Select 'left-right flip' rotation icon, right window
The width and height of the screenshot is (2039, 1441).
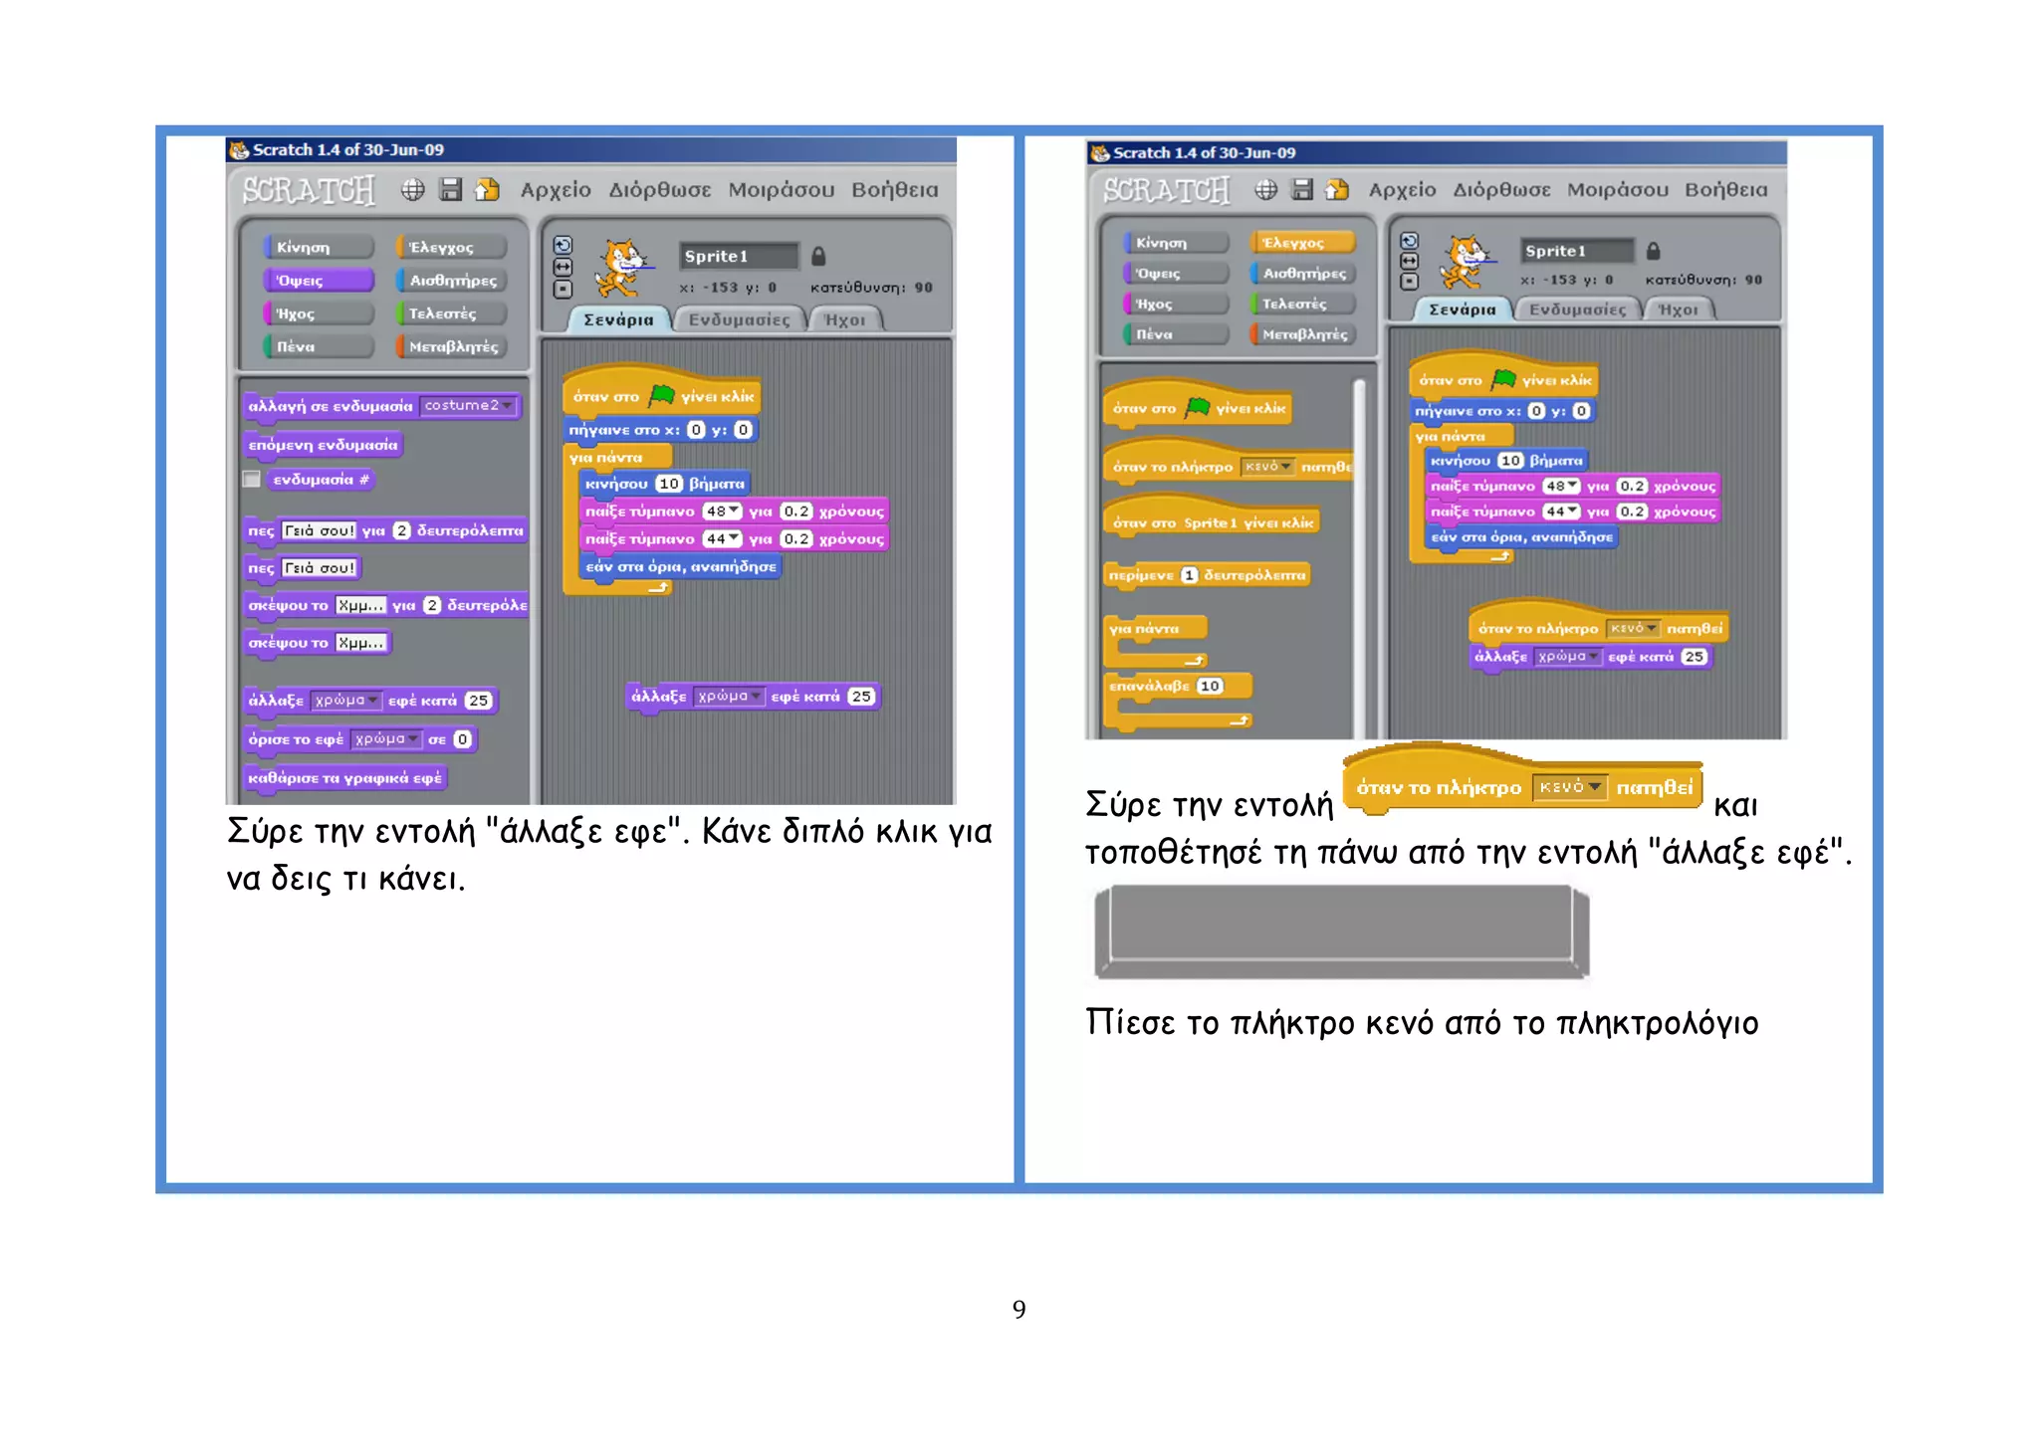[x=1409, y=261]
